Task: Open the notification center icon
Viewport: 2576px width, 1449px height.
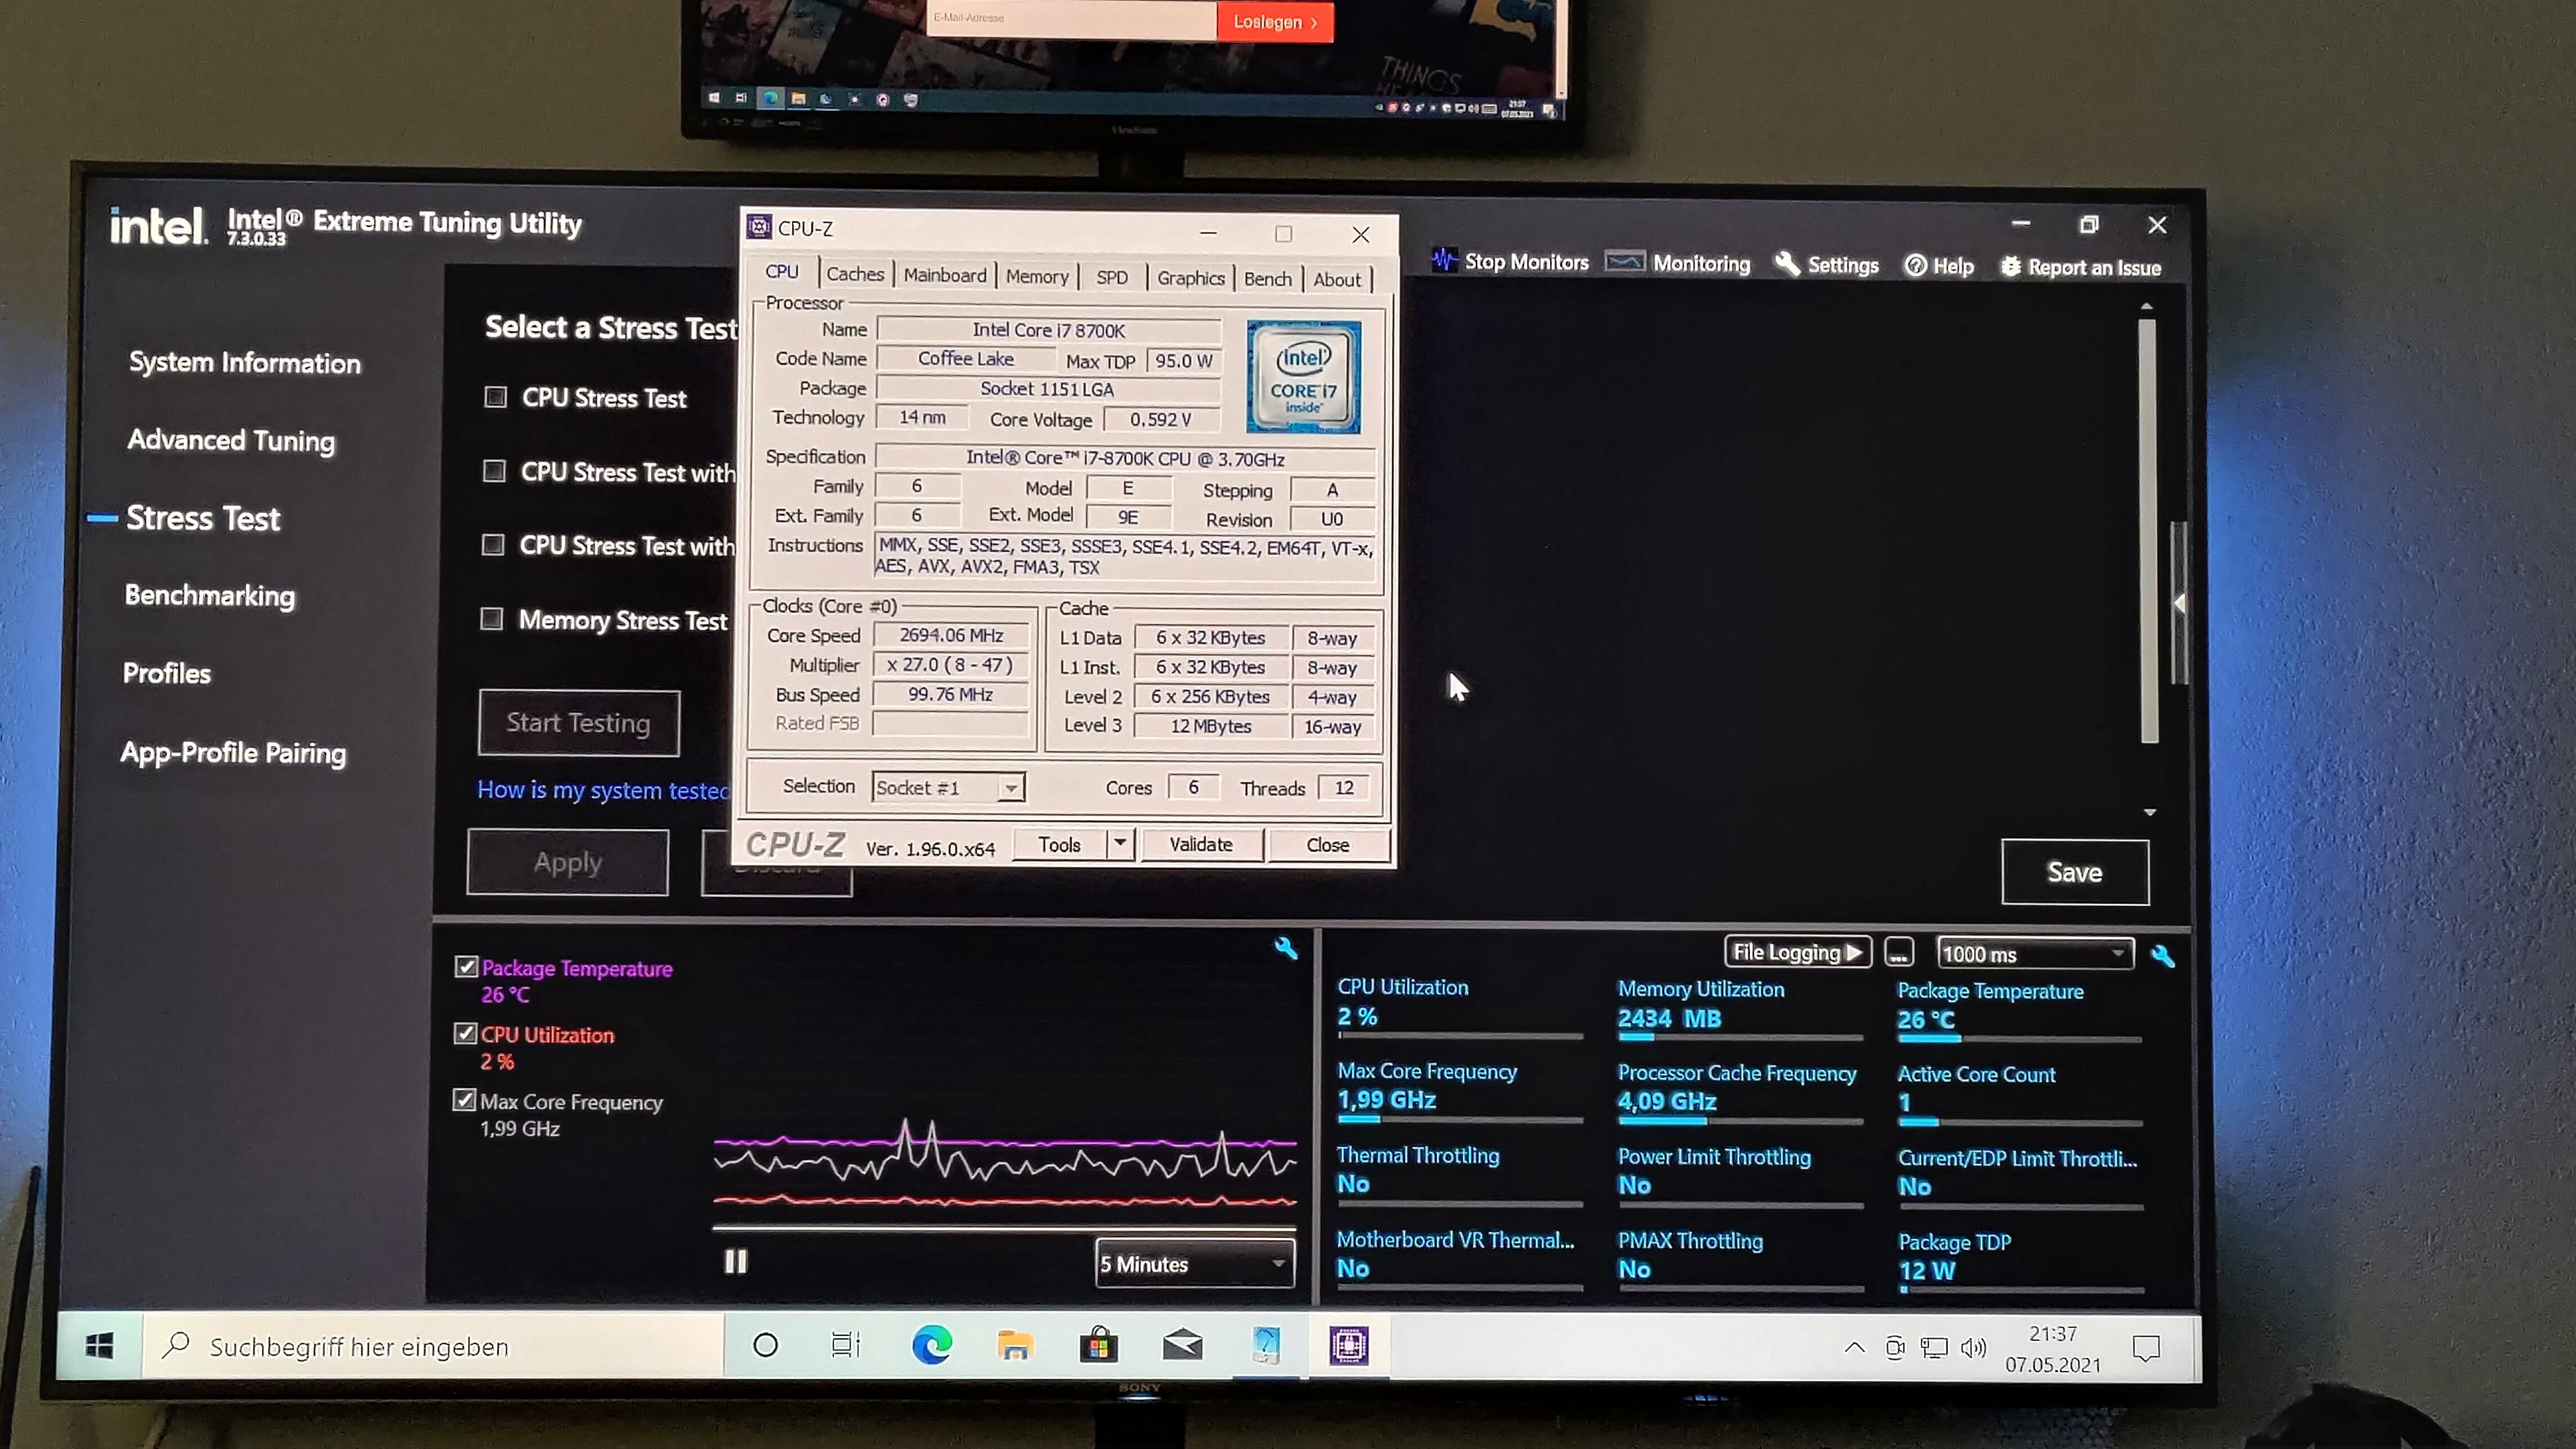Action: tap(2146, 1349)
